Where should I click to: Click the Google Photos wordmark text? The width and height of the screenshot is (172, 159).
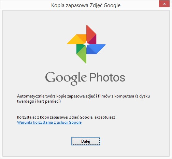[85, 78]
